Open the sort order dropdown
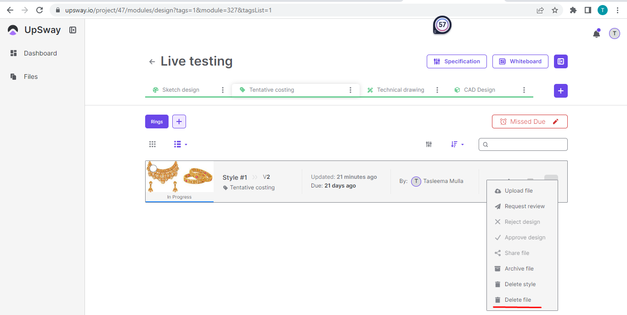Image resolution: width=627 pixels, height=315 pixels. pos(457,144)
